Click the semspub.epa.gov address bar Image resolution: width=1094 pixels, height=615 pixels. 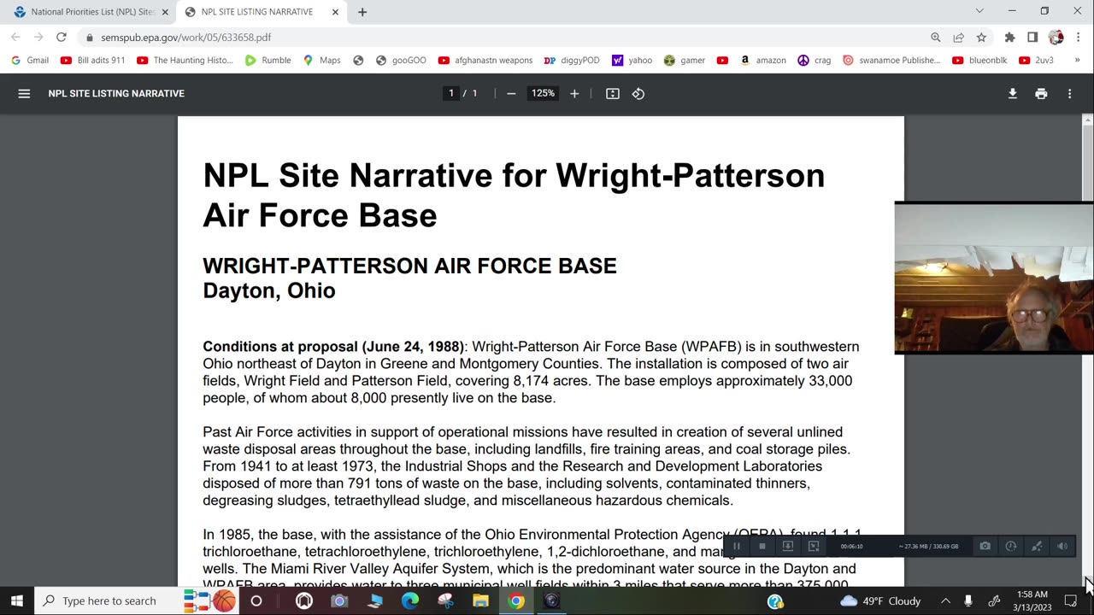504,37
